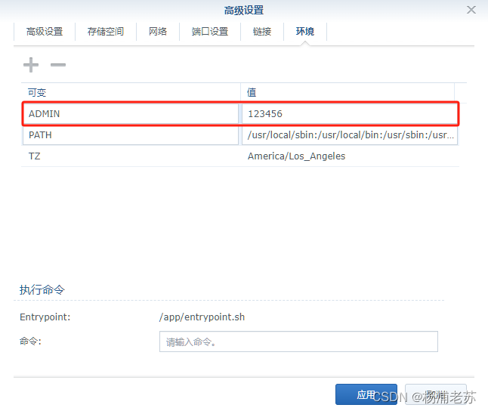The height and width of the screenshot is (411, 488).
Task: Click the 可变 column header
Action: click(x=131, y=92)
